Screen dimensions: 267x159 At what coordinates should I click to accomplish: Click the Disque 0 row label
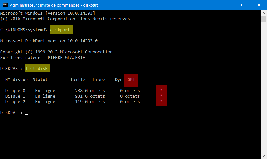(x=15, y=91)
